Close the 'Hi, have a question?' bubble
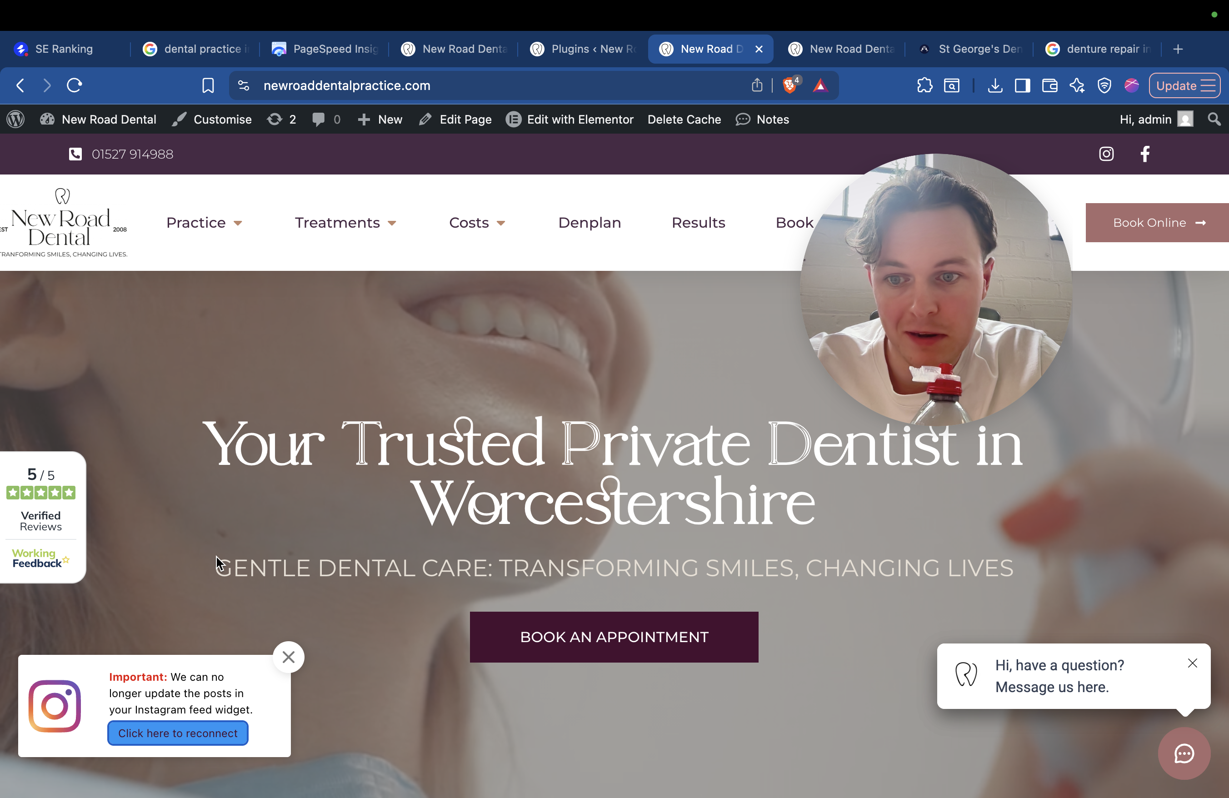The height and width of the screenshot is (798, 1229). [x=1192, y=663]
